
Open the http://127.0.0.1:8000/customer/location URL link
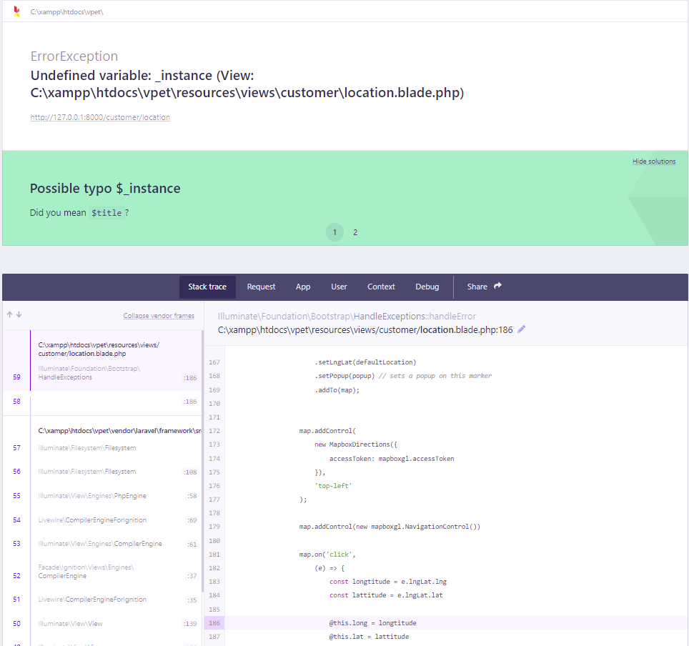click(x=100, y=117)
